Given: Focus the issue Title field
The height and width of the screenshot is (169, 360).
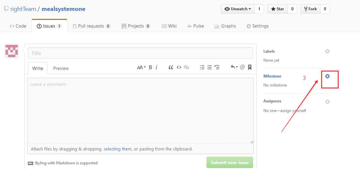Looking at the screenshot, I should pyautogui.click(x=140, y=53).
